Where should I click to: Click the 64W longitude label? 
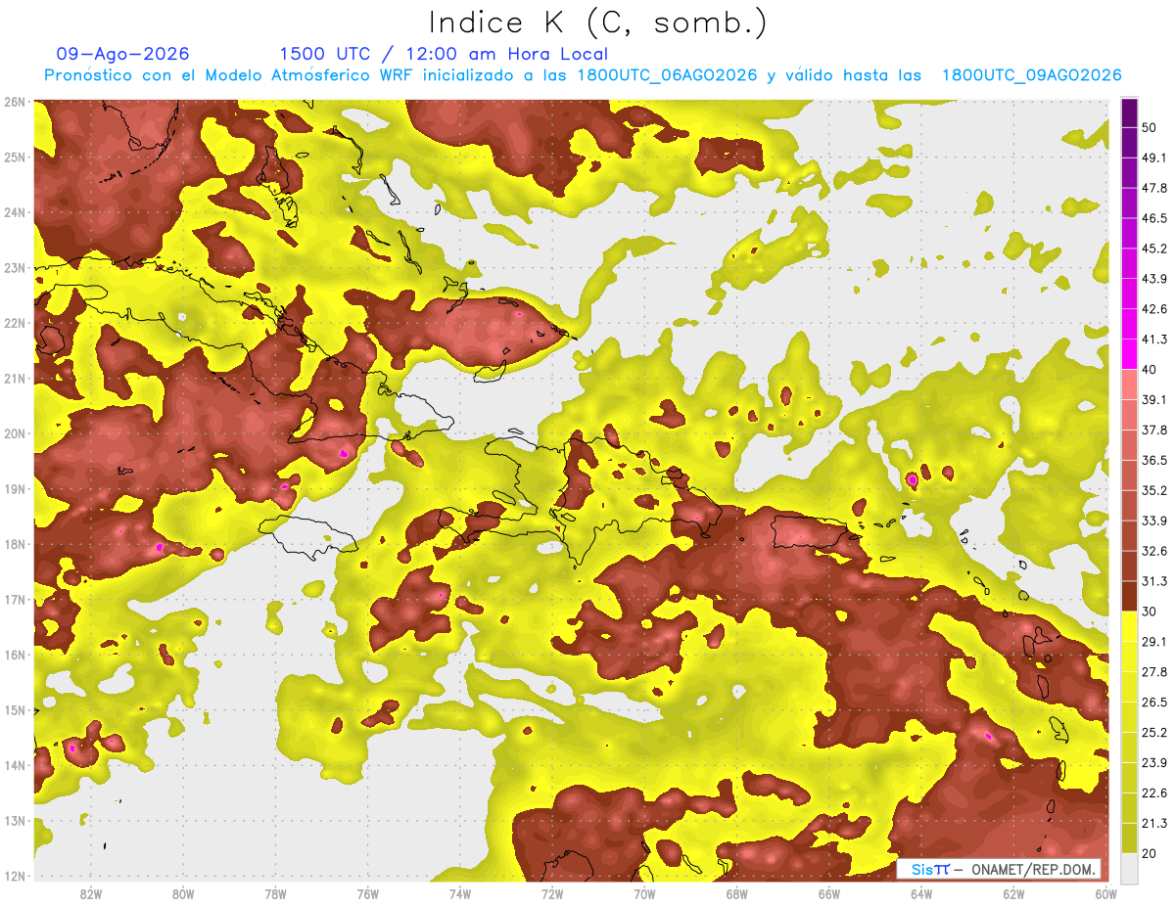click(x=921, y=893)
